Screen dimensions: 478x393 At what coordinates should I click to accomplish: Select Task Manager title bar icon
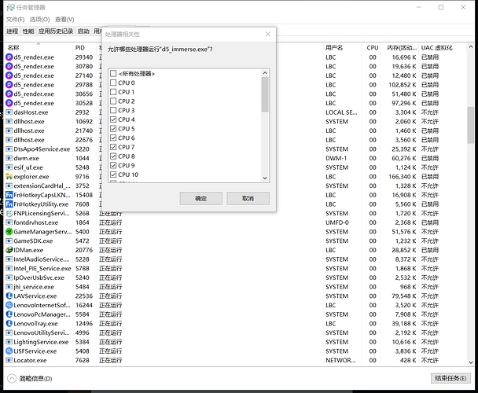(11, 7)
